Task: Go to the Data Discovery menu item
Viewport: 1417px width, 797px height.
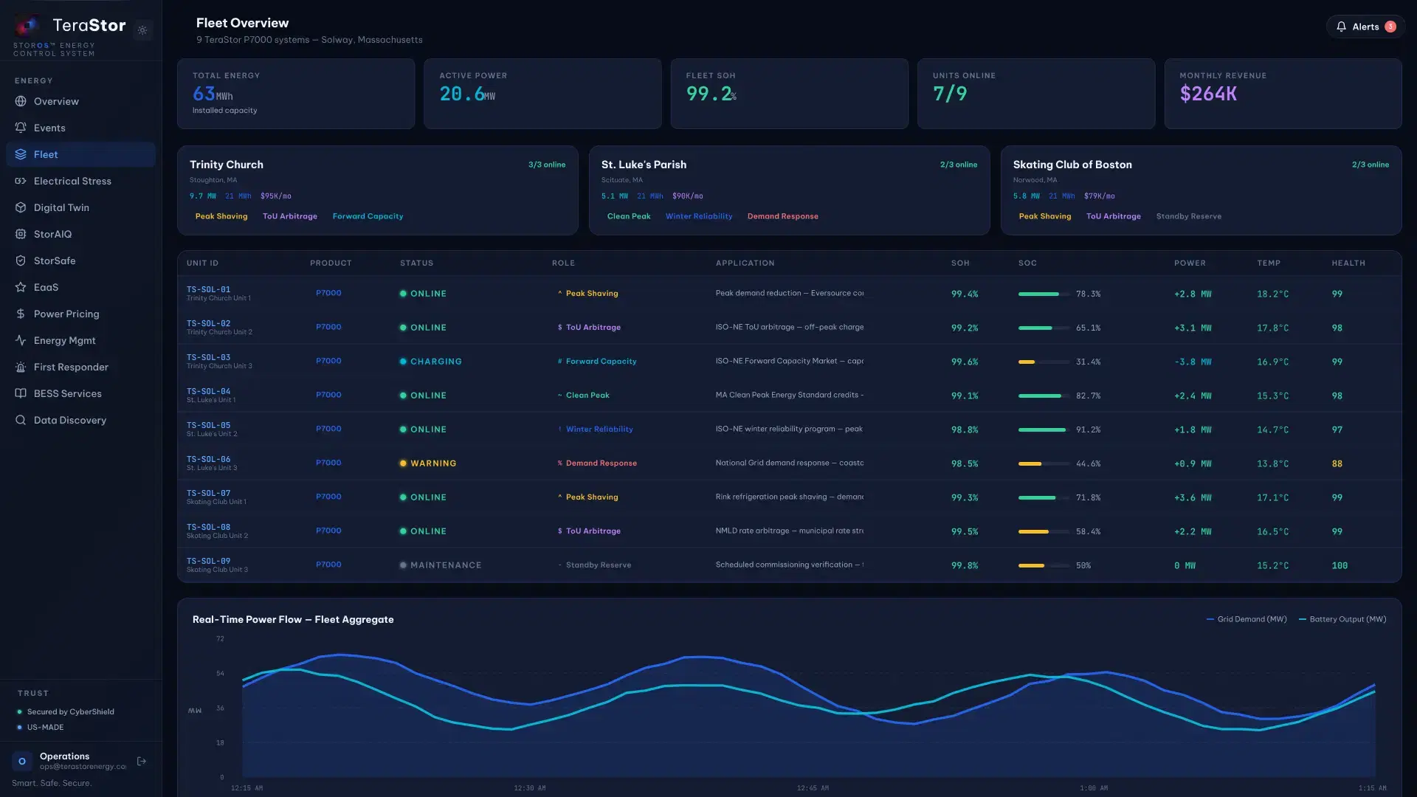Action: 80,420
